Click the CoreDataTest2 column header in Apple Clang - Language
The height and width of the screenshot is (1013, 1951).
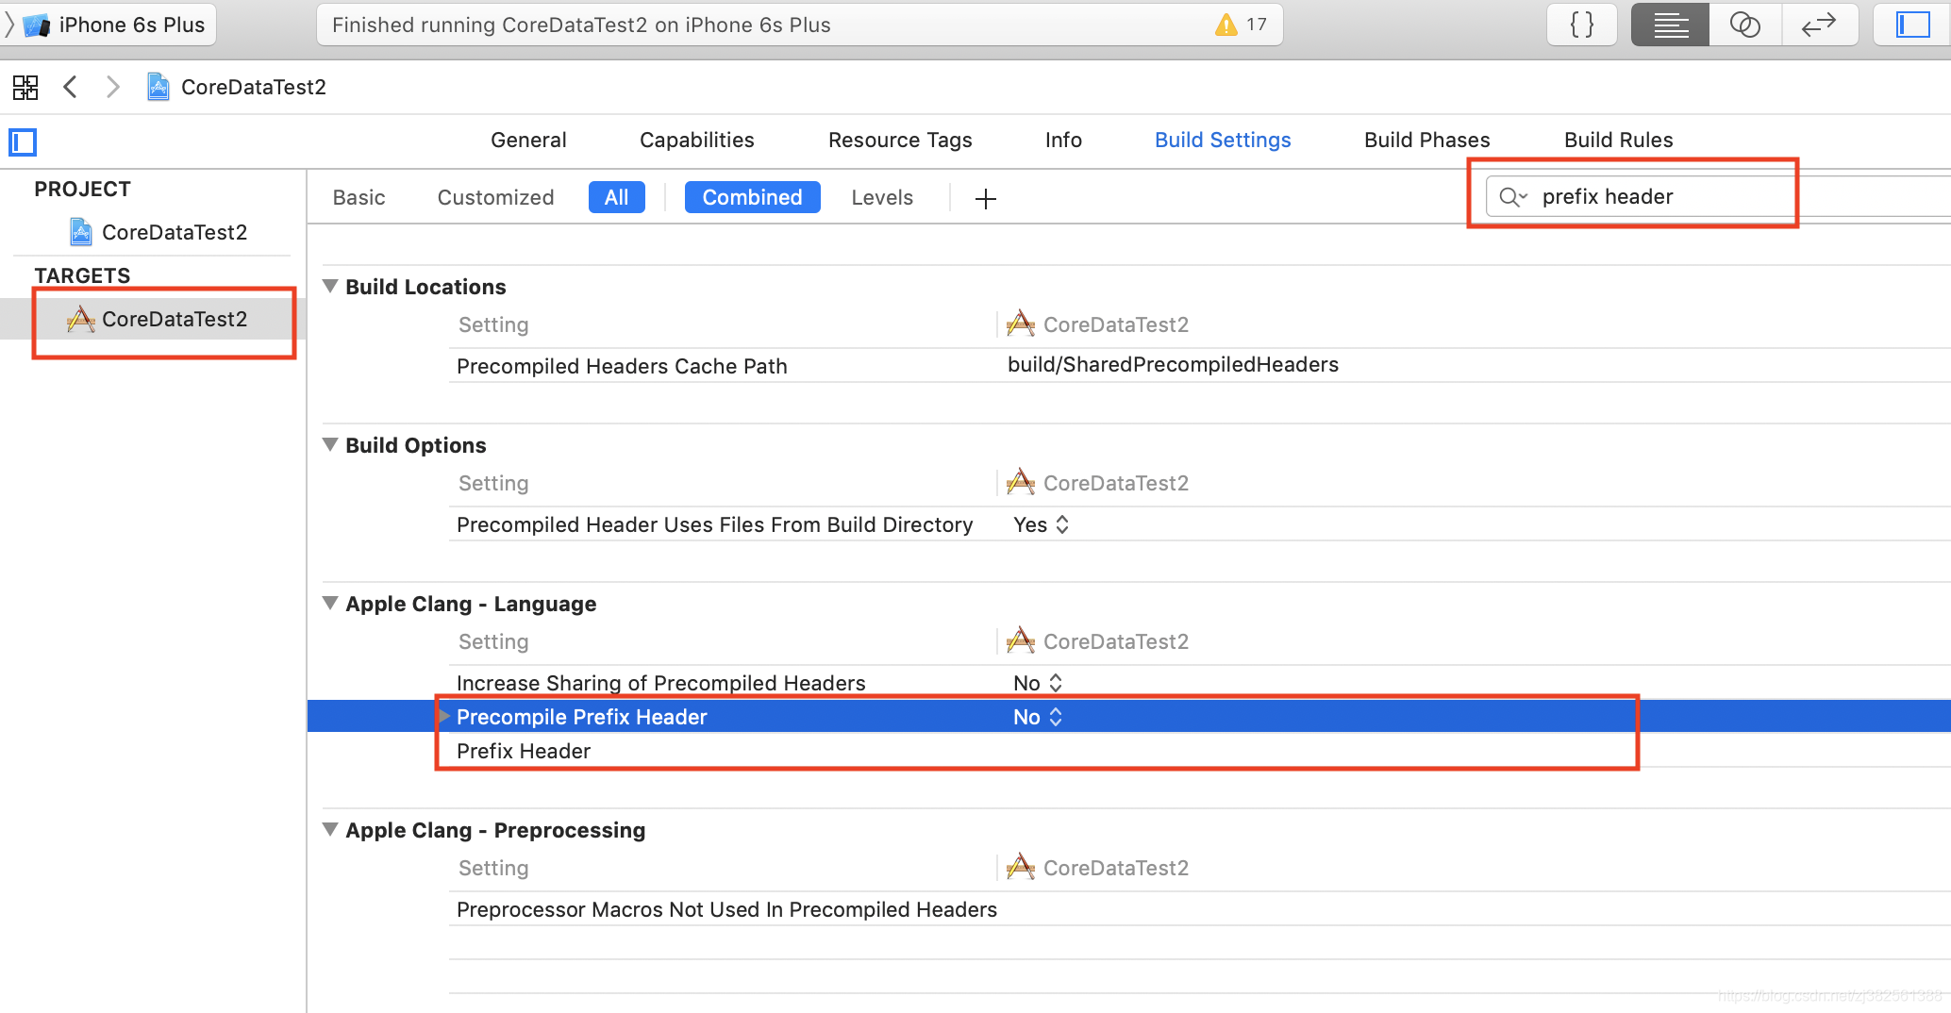[x=1098, y=641]
